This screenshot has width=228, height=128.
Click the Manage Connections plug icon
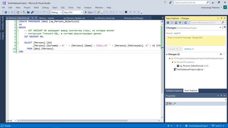[x=180, y=23]
